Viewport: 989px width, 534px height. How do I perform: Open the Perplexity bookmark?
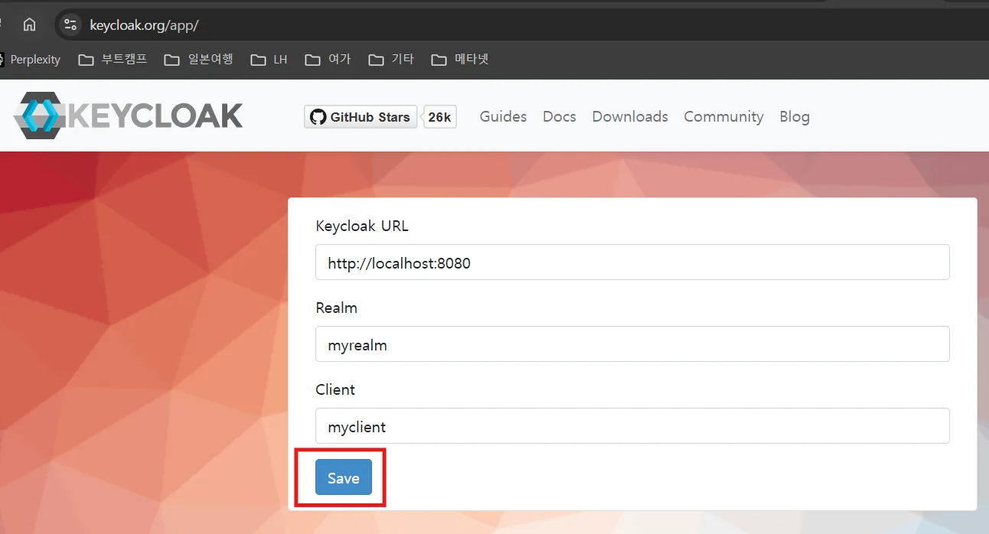[x=31, y=59]
